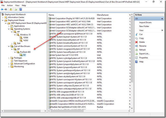166x118 pixels.
Task: Click New Folder in Actions pane
Action: coord(144,26)
